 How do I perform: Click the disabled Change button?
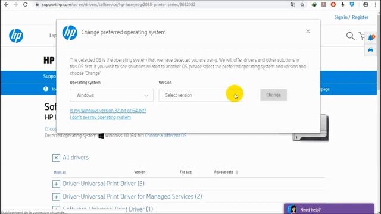(x=273, y=95)
